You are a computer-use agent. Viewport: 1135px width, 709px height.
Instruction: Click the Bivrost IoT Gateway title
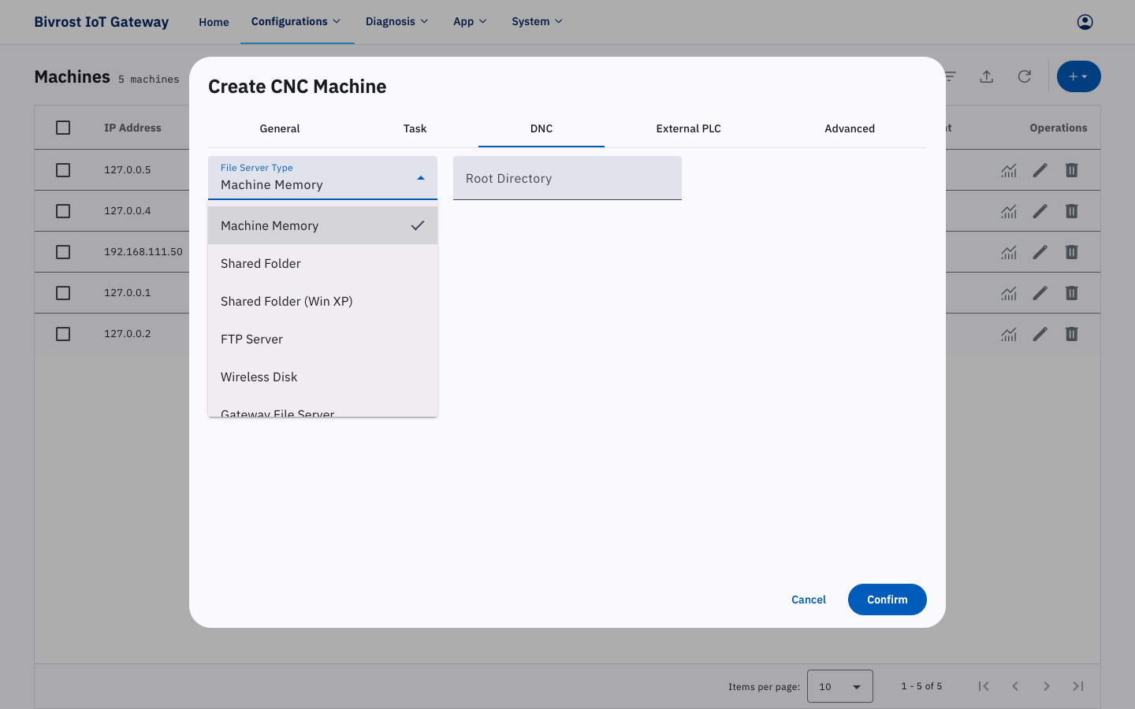coord(102,22)
